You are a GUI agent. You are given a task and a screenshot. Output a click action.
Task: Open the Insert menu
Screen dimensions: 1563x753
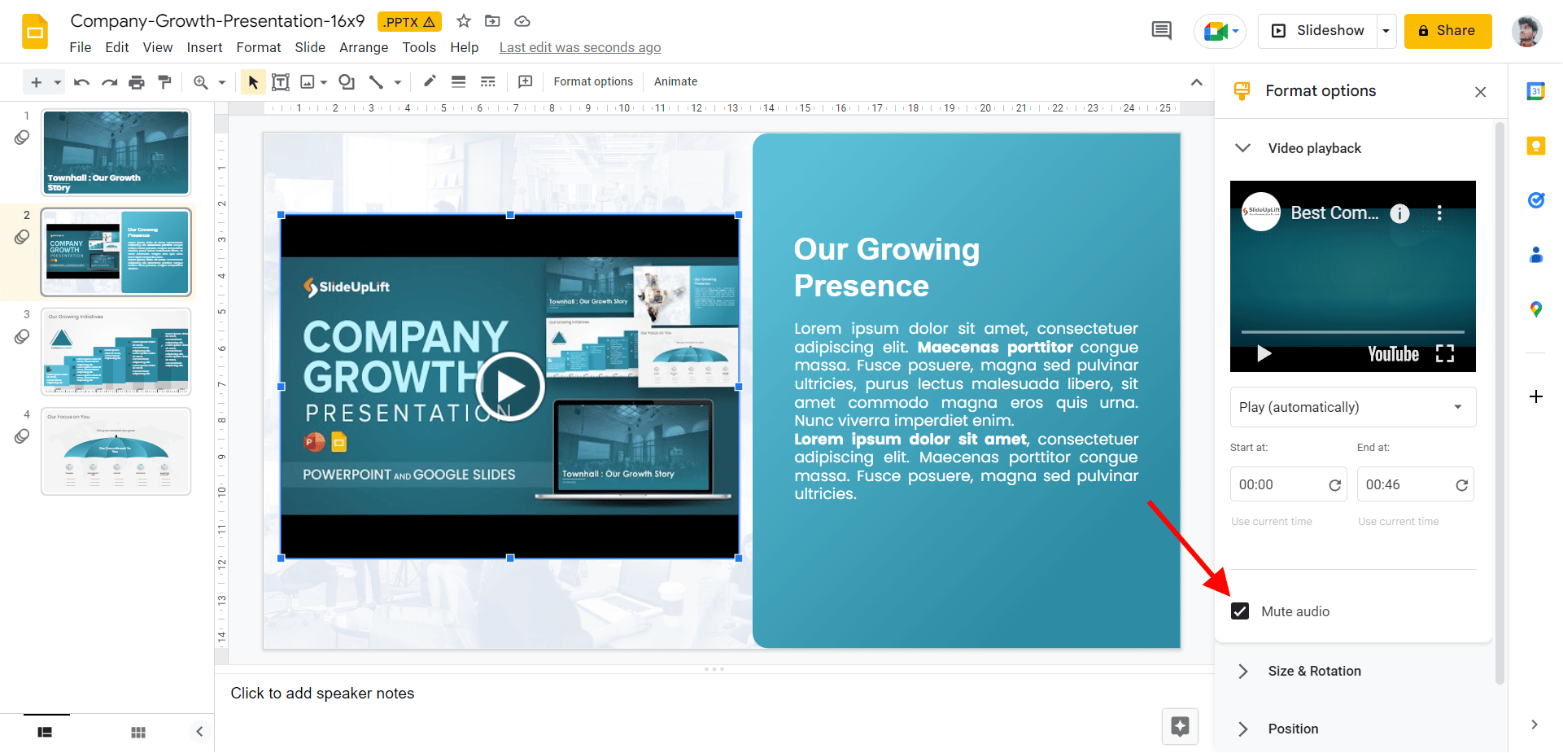click(204, 47)
